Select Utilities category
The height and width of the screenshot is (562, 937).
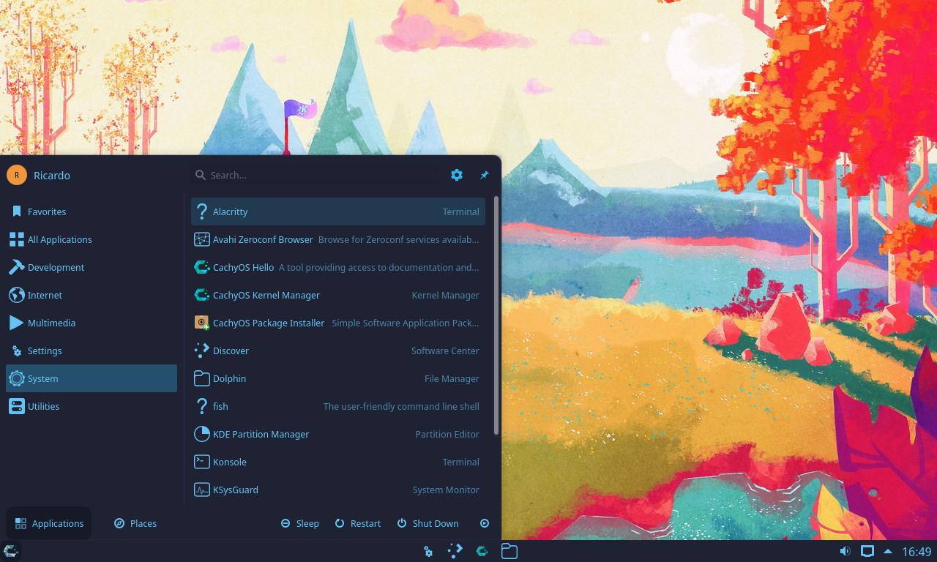[x=92, y=406]
